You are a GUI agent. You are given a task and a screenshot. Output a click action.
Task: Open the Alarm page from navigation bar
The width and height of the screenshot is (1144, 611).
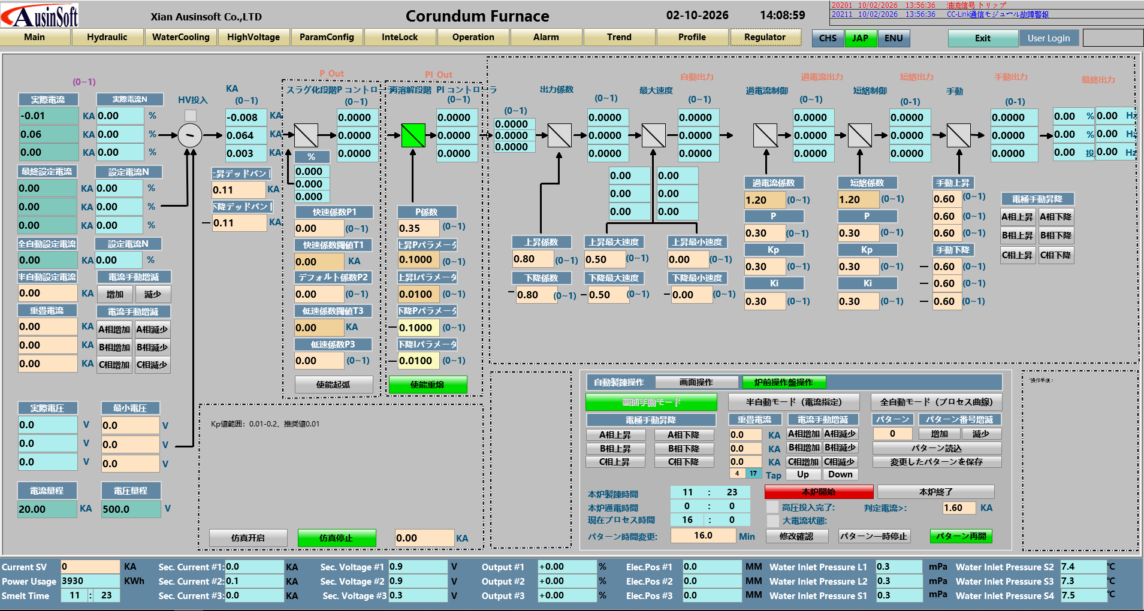(546, 37)
